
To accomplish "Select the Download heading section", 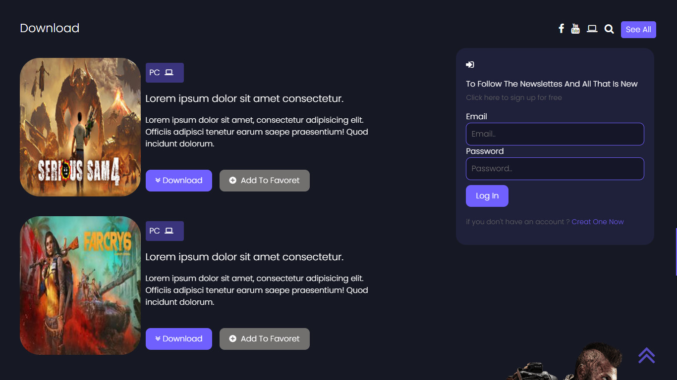I will (x=49, y=28).
